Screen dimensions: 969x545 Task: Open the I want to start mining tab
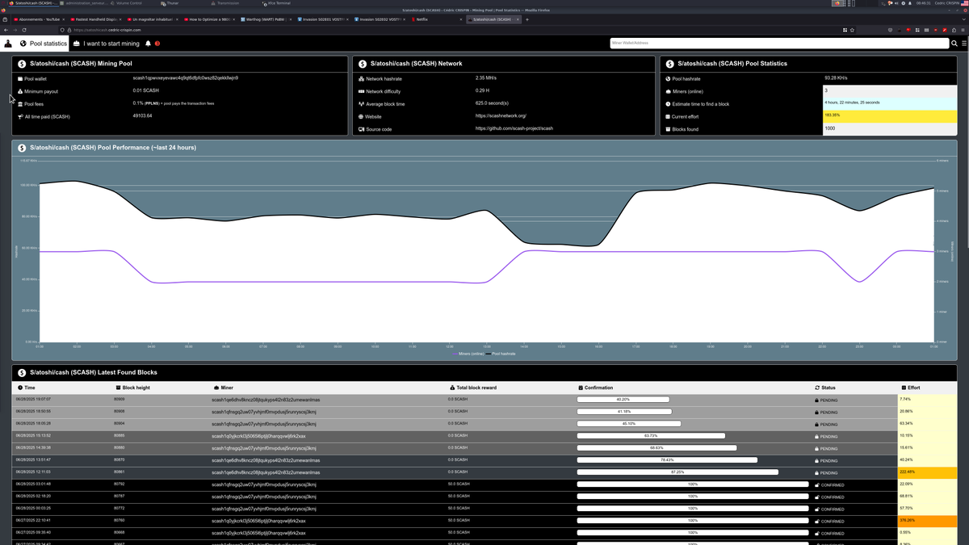tap(106, 44)
